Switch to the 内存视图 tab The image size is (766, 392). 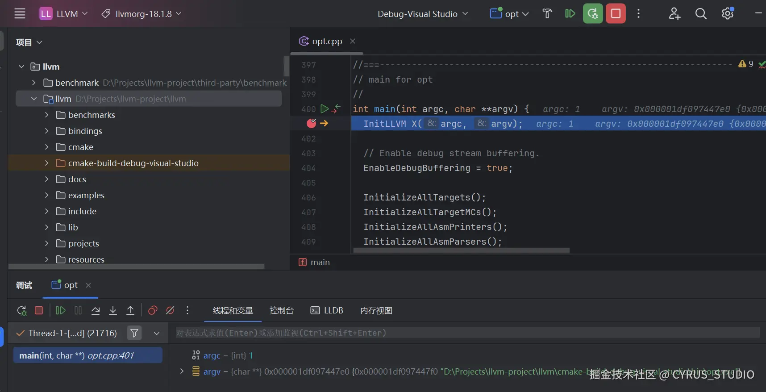(x=376, y=310)
